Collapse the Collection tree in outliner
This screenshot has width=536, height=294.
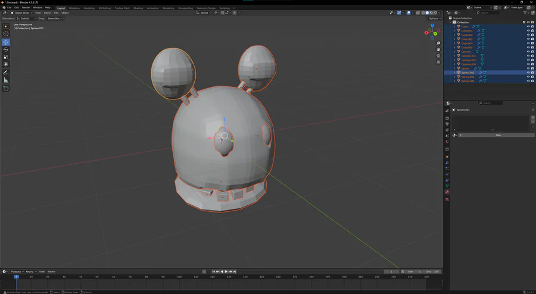coord(450,22)
